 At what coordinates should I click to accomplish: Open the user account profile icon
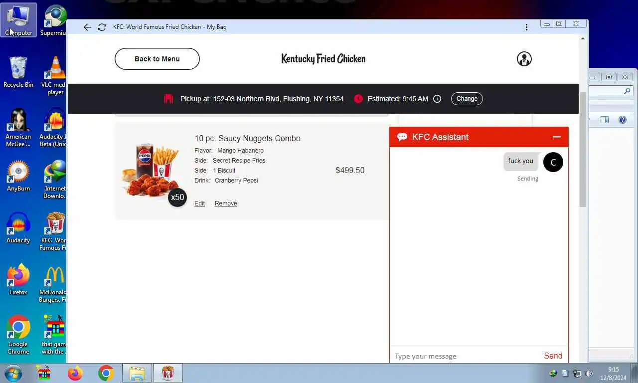[x=524, y=59]
